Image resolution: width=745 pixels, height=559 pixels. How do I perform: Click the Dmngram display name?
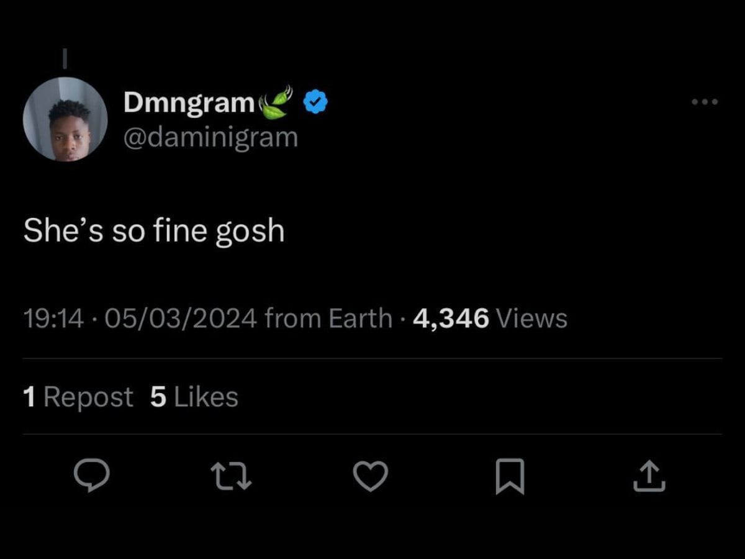point(189,102)
